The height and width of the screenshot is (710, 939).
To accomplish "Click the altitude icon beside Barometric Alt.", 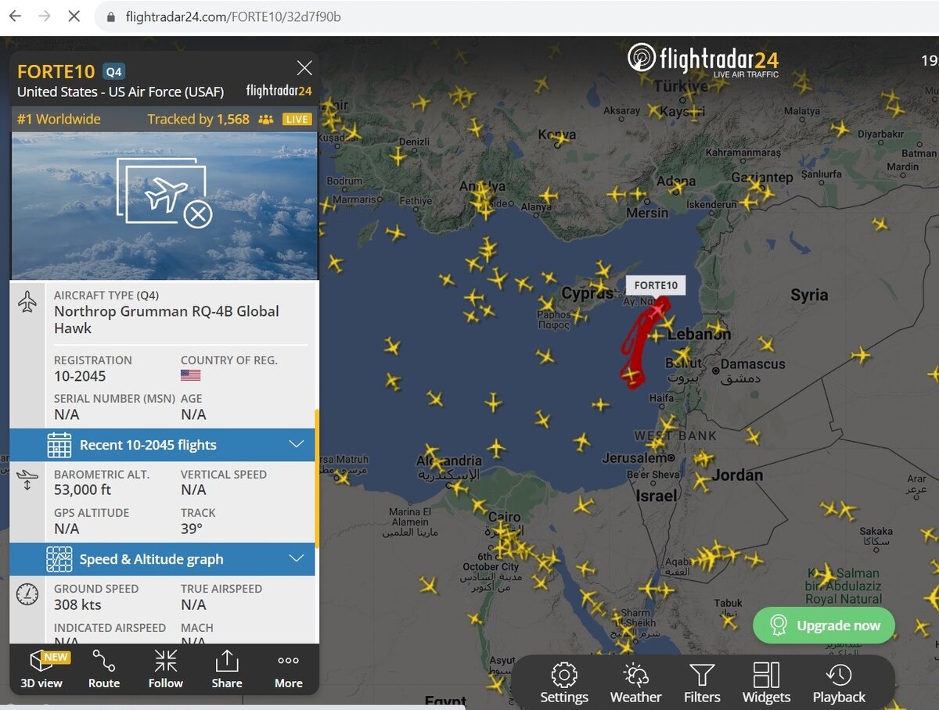I will tap(27, 480).
